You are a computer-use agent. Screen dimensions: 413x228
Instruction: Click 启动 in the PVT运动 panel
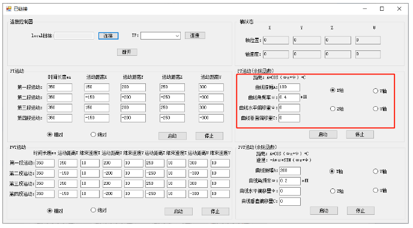click(178, 211)
